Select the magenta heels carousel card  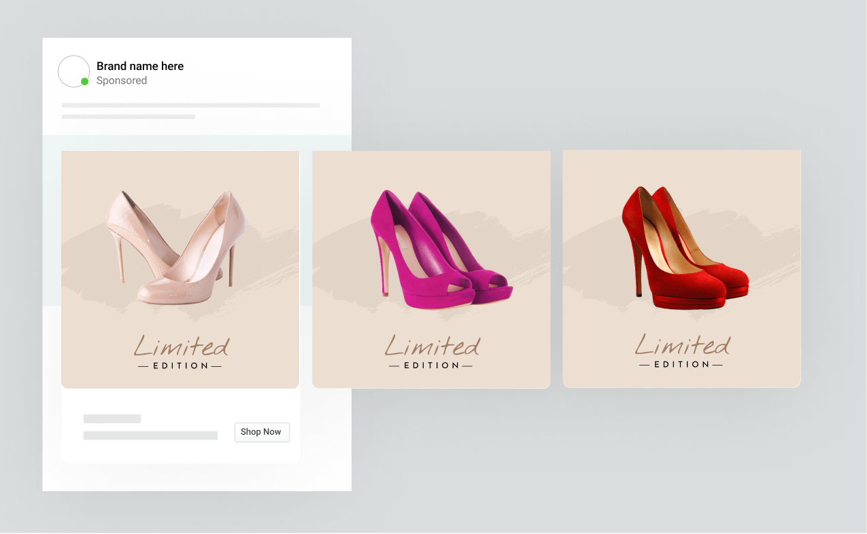pyautogui.click(x=430, y=268)
